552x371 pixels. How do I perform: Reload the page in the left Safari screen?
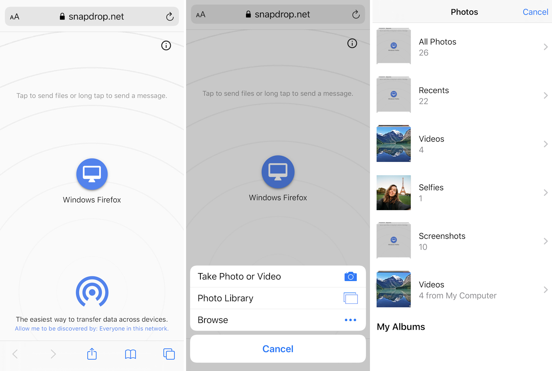pyautogui.click(x=170, y=17)
